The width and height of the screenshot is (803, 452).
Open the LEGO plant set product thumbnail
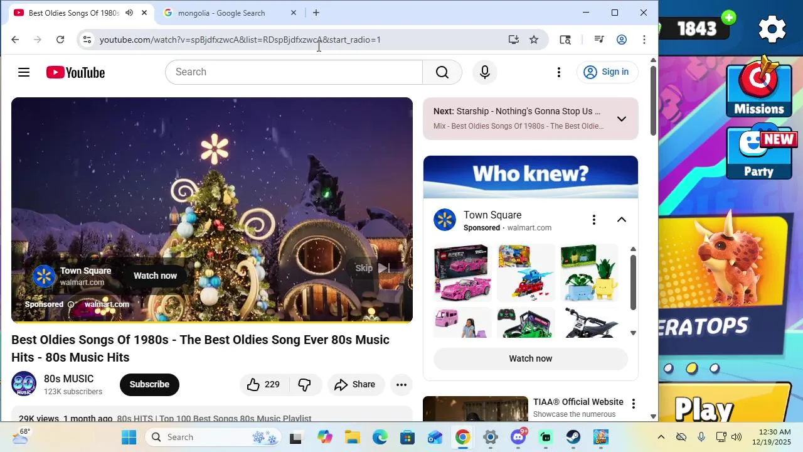coord(589,272)
